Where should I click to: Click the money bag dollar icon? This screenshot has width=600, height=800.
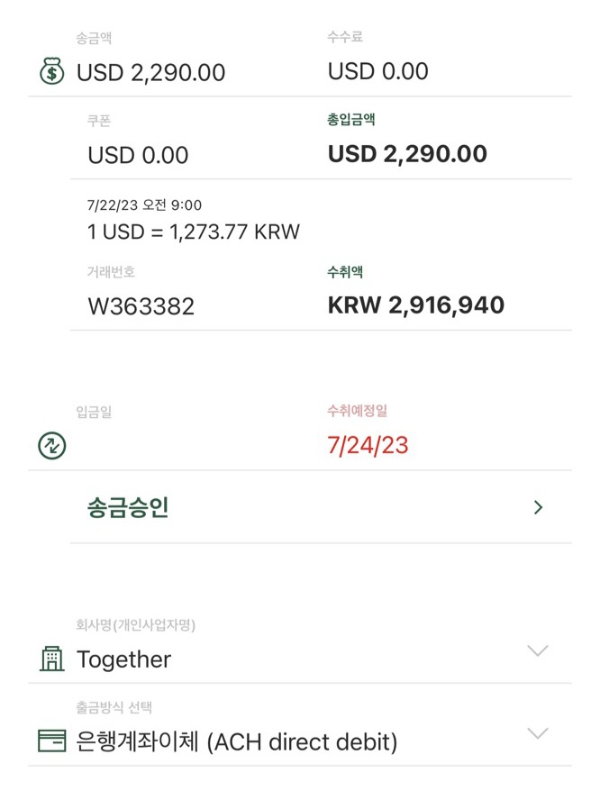point(52,71)
